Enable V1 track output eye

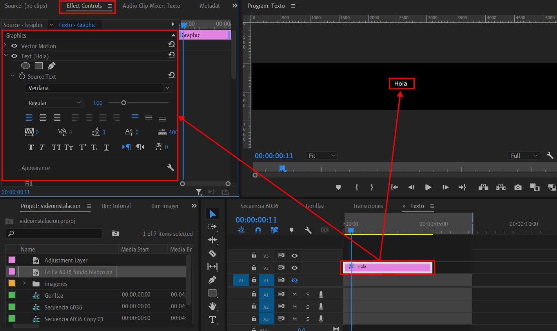coord(294,280)
